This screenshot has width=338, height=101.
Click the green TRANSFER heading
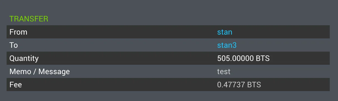[x=29, y=19]
